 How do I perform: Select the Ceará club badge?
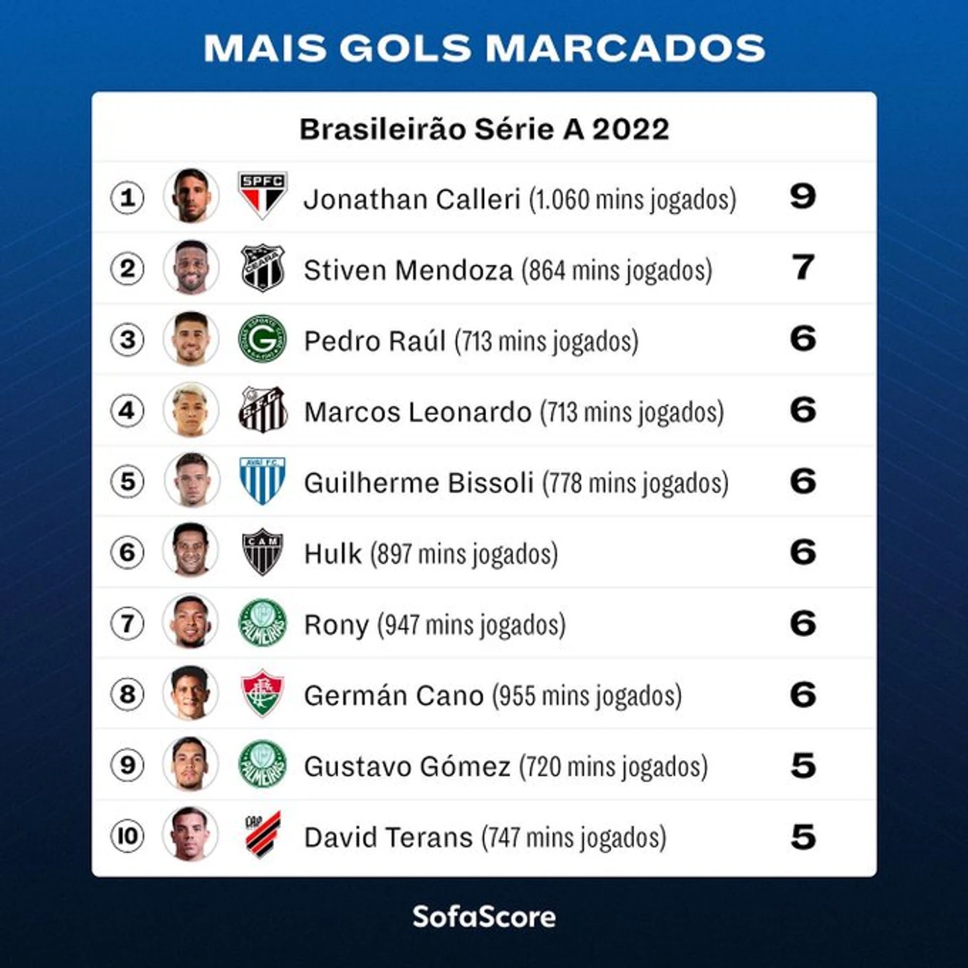263,268
